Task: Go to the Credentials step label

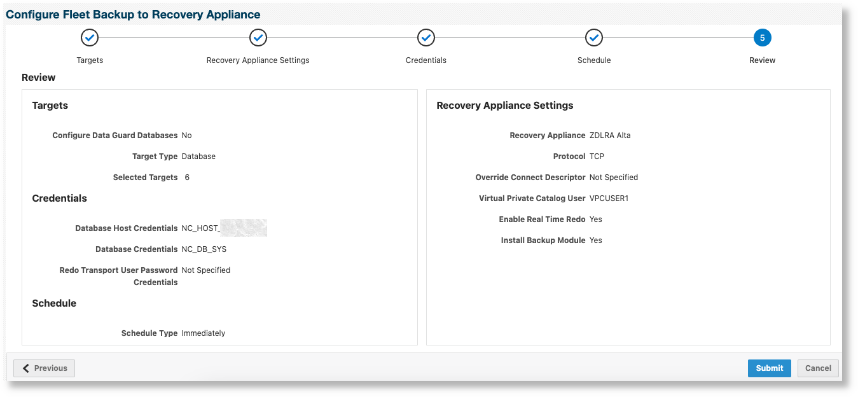Action: tap(426, 60)
